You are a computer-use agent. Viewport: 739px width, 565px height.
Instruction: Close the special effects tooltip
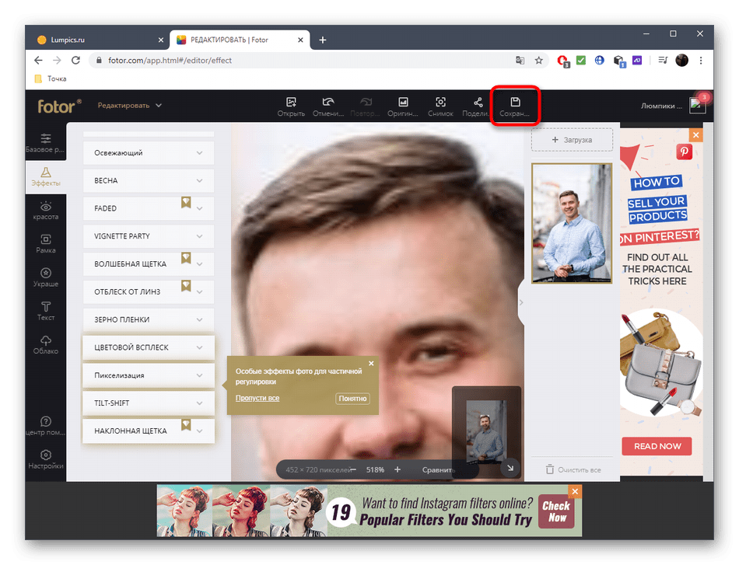pyautogui.click(x=371, y=363)
